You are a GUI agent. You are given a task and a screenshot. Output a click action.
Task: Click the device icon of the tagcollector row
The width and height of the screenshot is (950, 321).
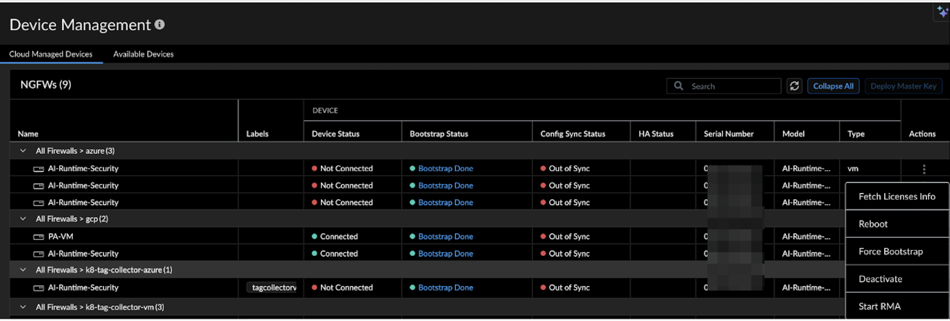(x=39, y=288)
